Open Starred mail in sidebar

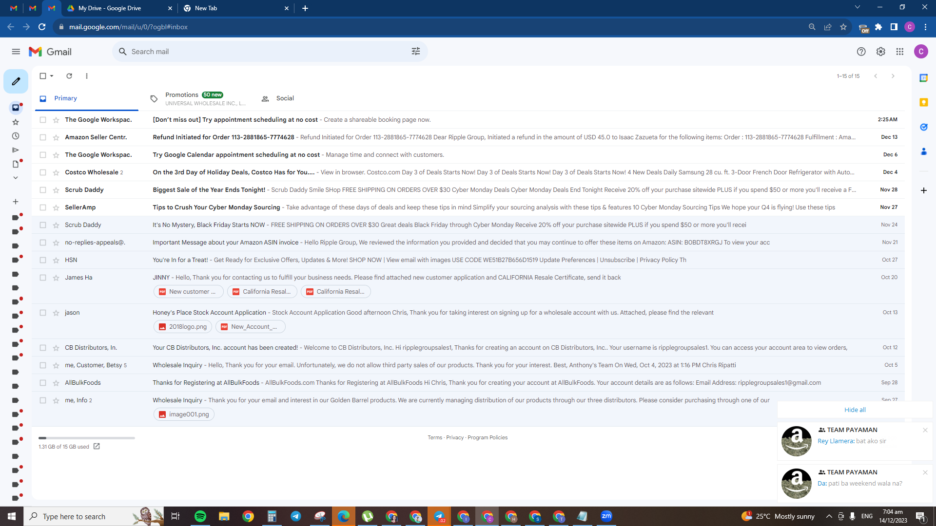pyautogui.click(x=16, y=122)
